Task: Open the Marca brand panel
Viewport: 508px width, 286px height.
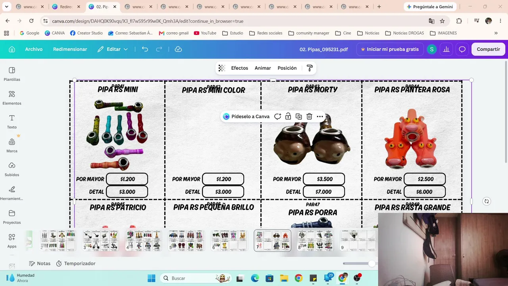Action: (x=12, y=145)
